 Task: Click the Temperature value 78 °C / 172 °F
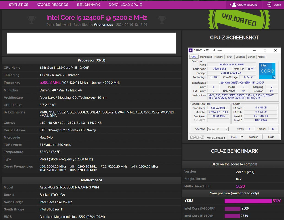(50, 152)
